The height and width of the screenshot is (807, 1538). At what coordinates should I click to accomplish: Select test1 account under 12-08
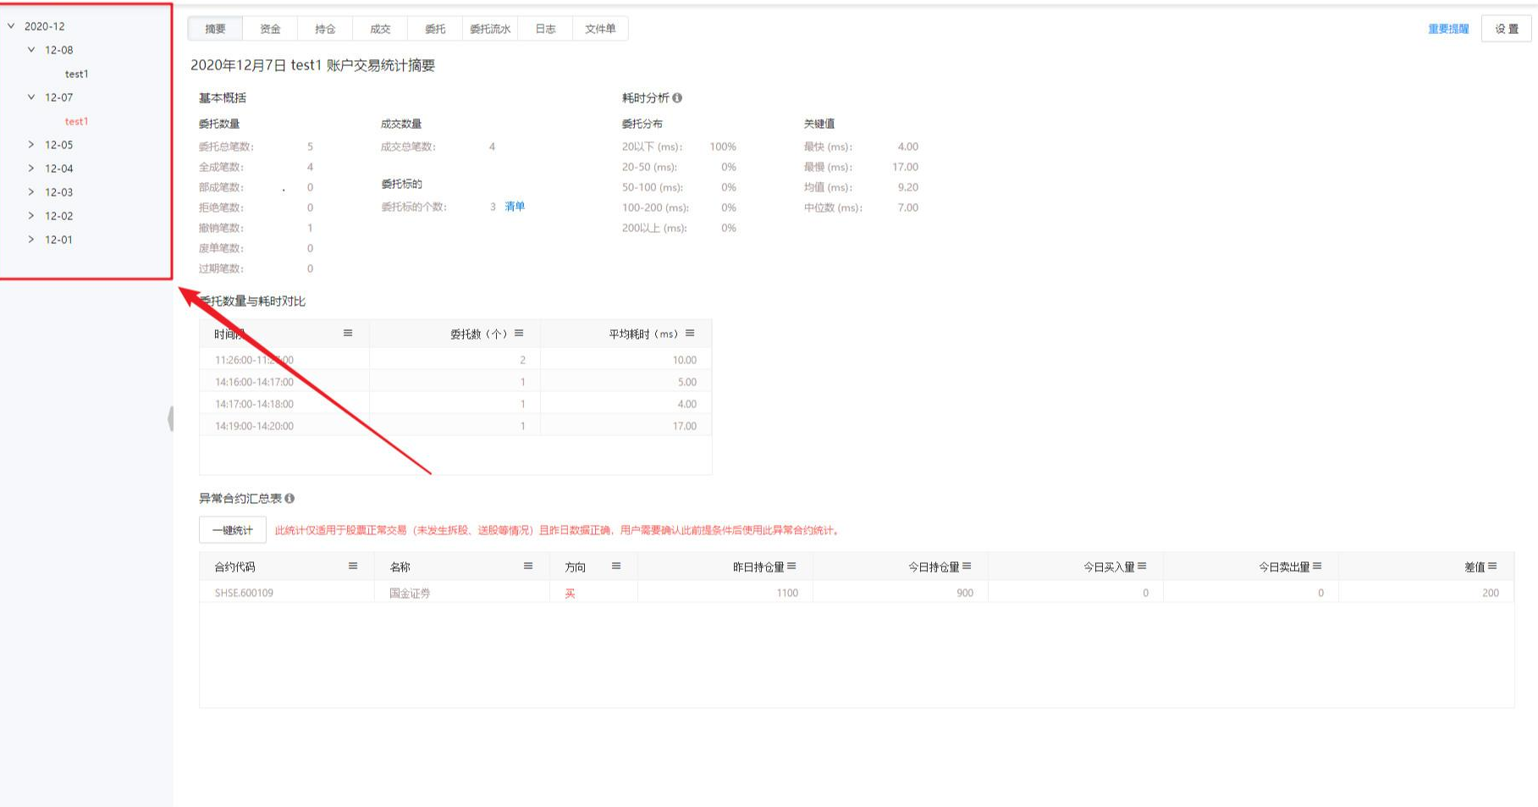coord(76,74)
